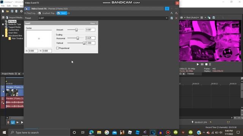Click the Remove Selected Plug-In icon
Image resolution: width=243 pixels, height=136 pixels.
[176, 13]
